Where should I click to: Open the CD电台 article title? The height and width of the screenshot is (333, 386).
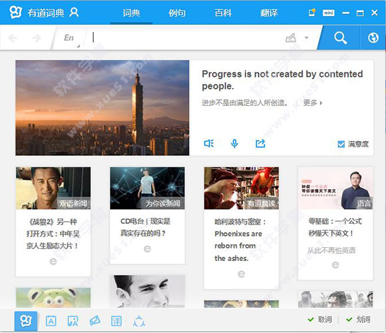point(145,227)
